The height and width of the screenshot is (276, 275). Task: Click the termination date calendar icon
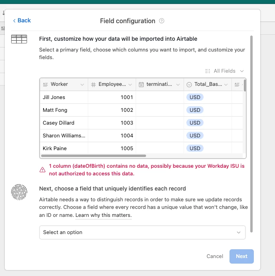tap(141, 85)
